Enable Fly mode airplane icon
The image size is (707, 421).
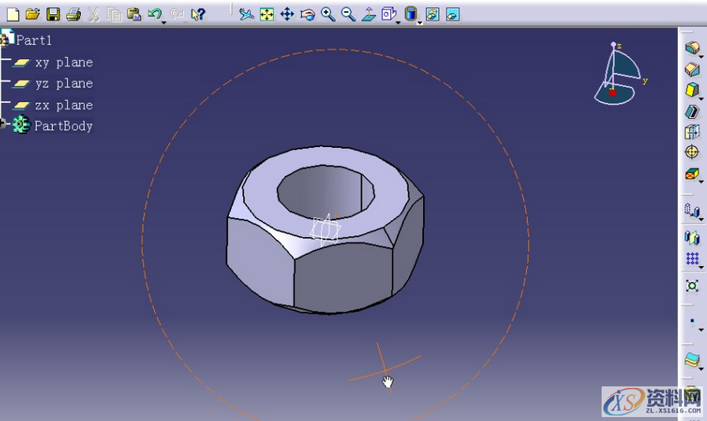246,14
